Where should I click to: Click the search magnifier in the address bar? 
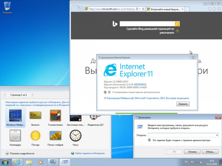(137, 9)
